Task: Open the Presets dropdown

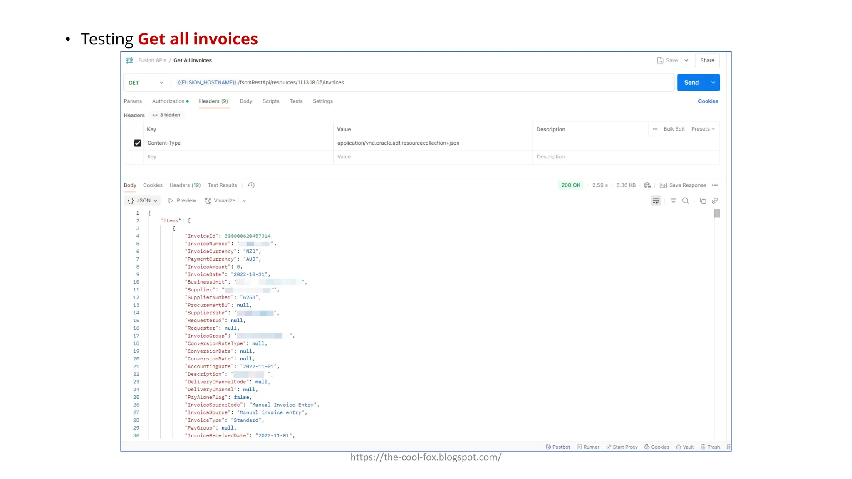Action: [x=703, y=129]
